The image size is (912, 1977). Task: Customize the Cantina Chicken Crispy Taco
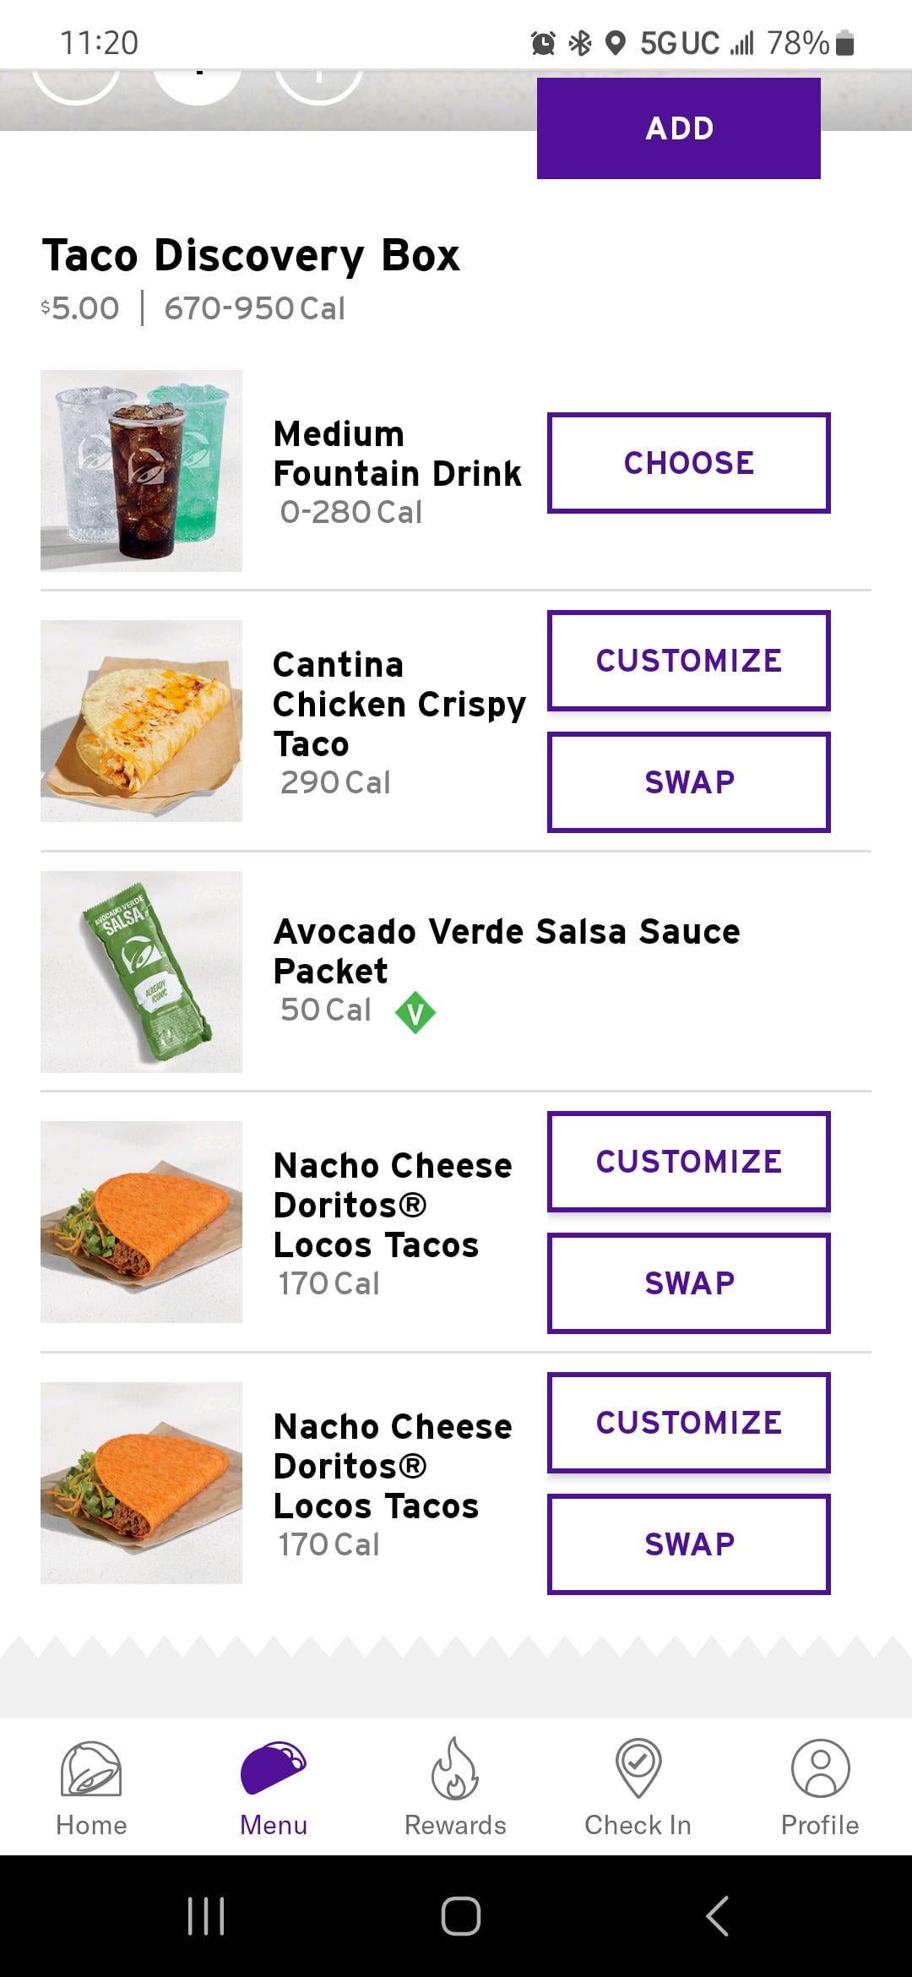click(688, 661)
